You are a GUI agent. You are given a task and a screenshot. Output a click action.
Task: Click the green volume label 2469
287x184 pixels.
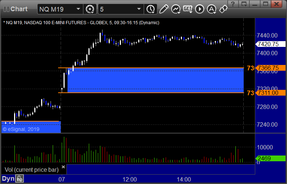click(270, 158)
